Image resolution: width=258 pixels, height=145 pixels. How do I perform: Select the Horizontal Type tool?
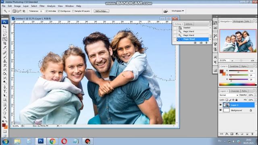click(5, 91)
